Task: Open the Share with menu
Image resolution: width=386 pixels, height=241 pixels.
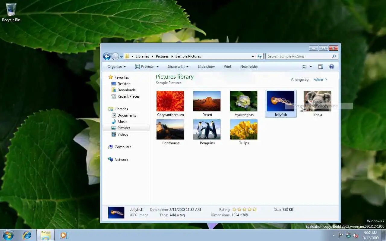Action: click(x=178, y=67)
